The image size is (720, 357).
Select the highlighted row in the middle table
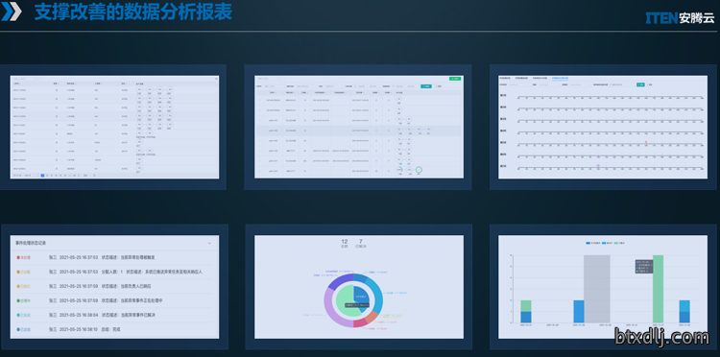(359, 131)
